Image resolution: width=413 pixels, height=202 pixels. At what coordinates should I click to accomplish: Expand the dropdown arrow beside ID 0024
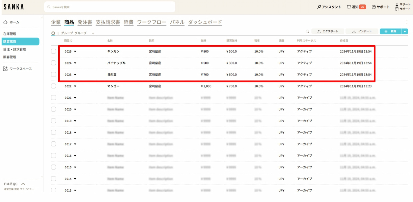point(75,63)
